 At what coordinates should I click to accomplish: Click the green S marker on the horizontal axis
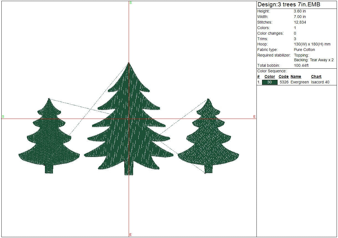click(3, 117)
